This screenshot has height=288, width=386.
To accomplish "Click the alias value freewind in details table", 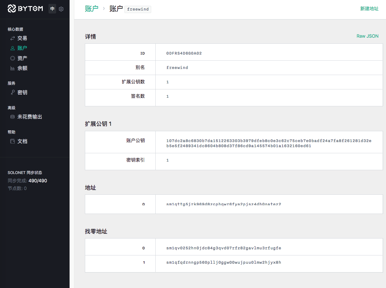I will 177,67.
